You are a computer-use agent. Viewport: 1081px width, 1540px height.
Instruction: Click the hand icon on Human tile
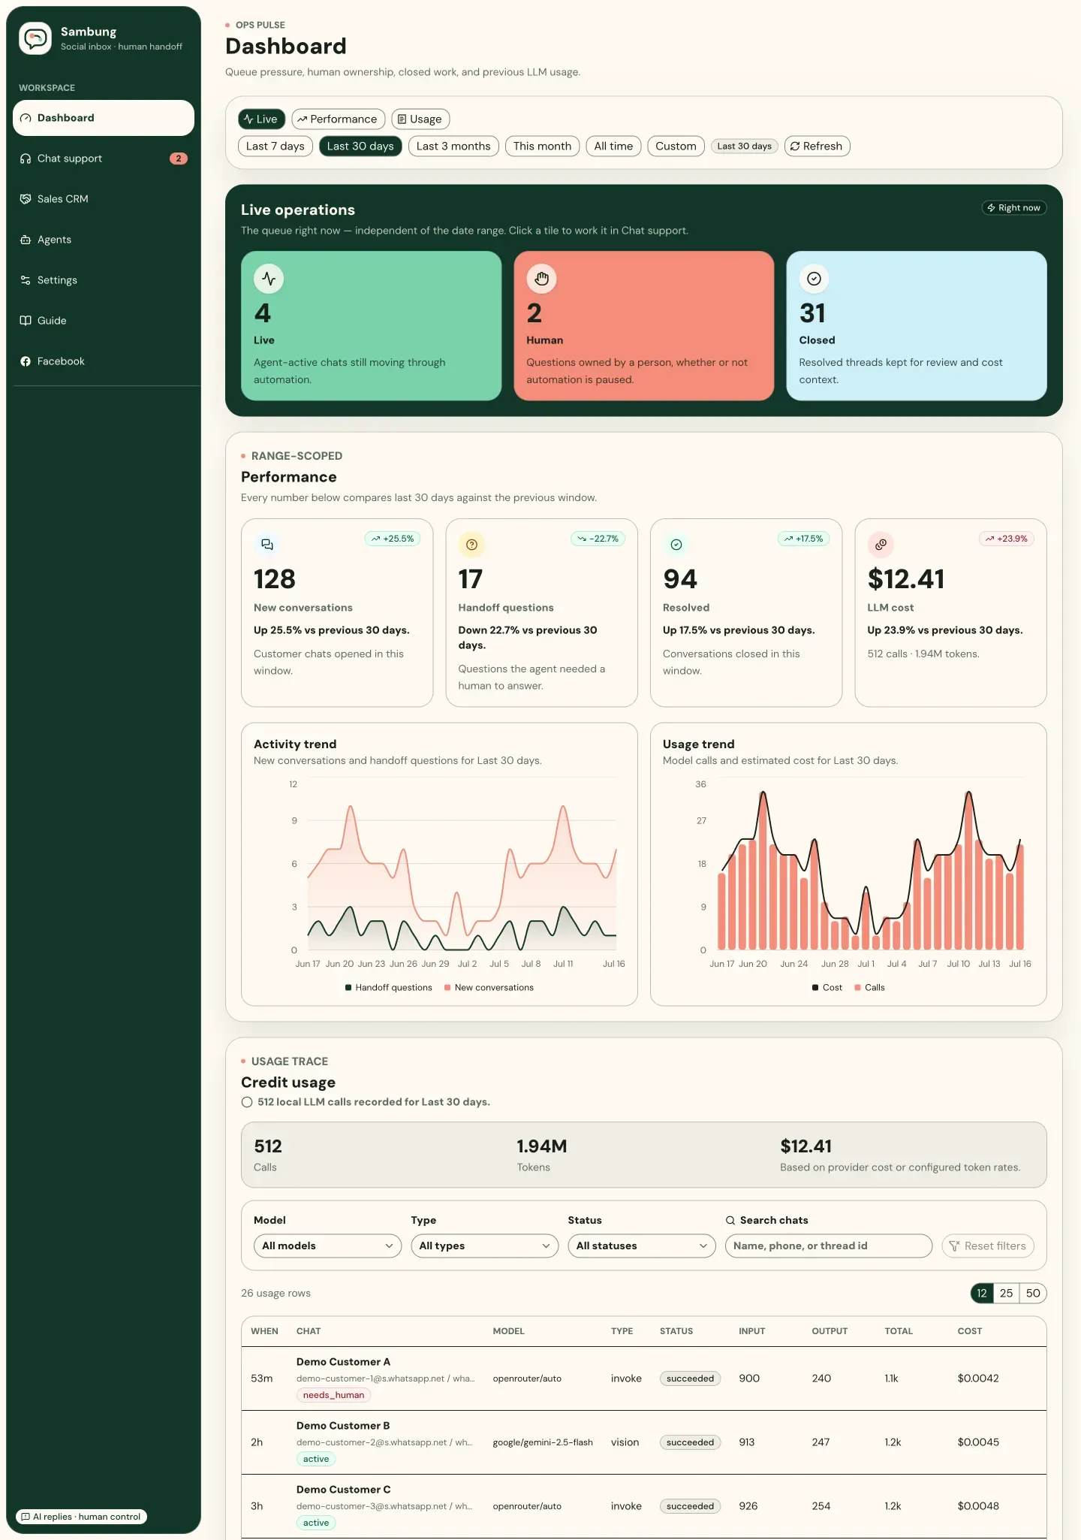pos(541,279)
